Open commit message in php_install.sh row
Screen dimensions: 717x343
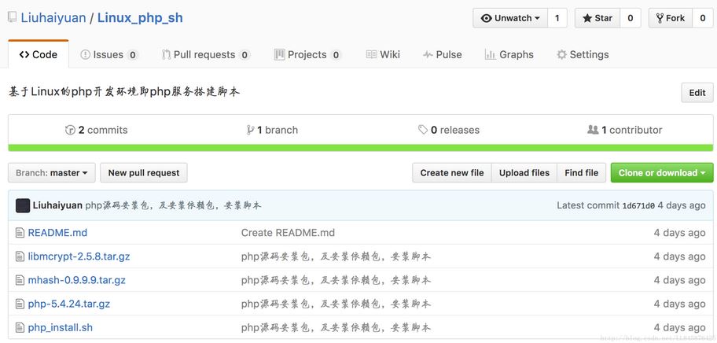coord(336,327)
